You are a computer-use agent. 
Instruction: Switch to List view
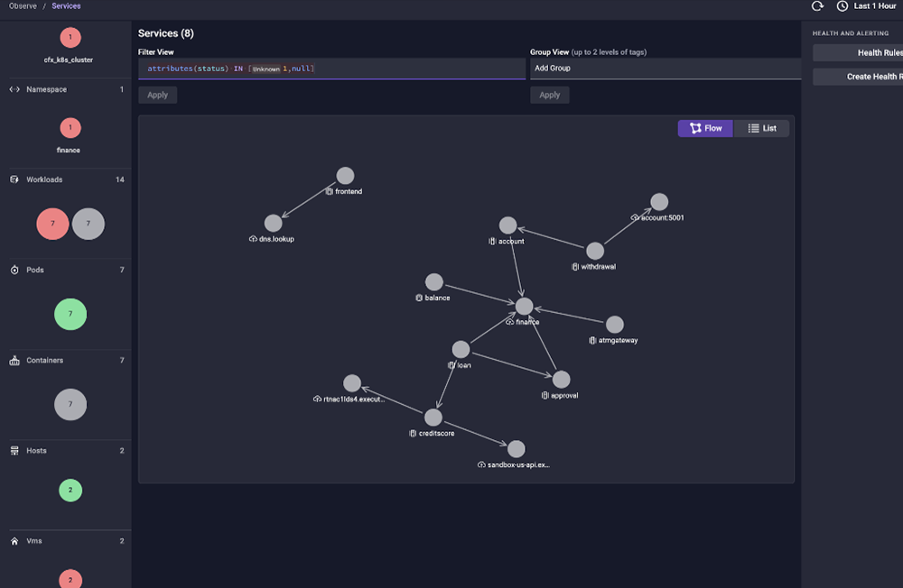pos(761,128)
